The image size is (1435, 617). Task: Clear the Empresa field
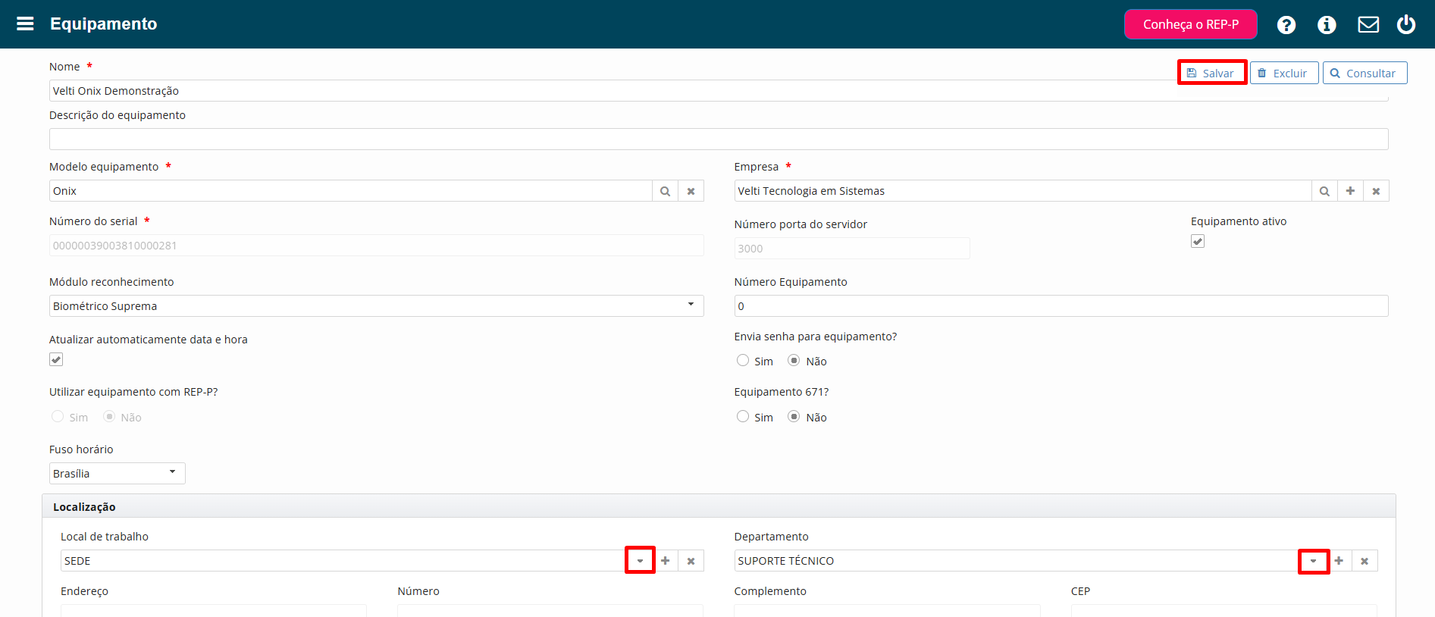point(1376,191)
